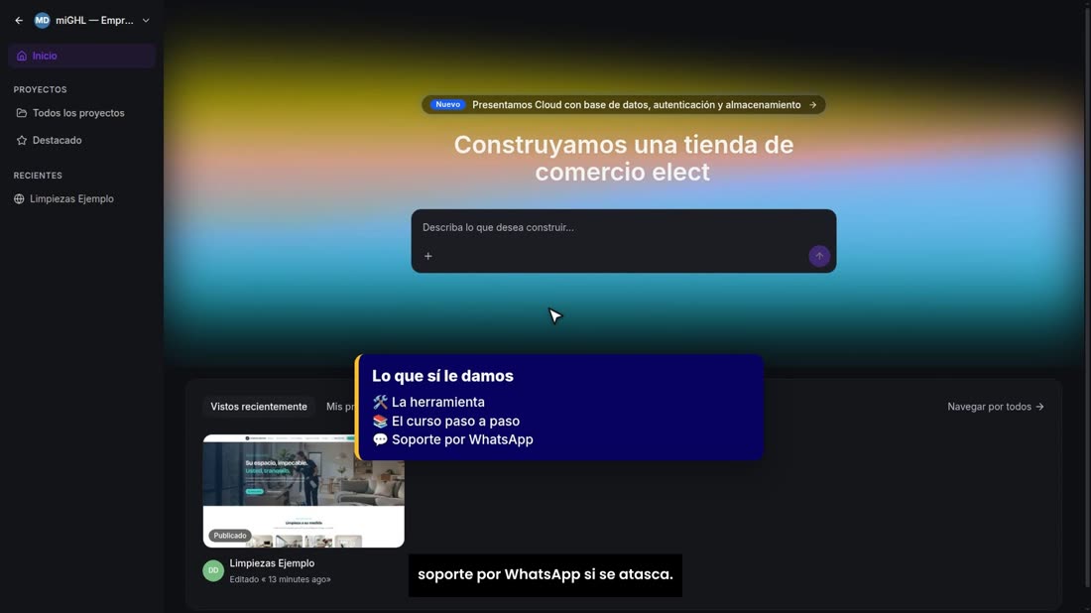This screenshot has width=1091, height=613.
Task: Click the MD workspace avatar
Action: coord(42,20)
